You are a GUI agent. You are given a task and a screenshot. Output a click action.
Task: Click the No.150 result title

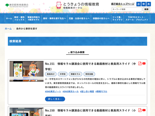pyautogui.click(x=90, y=113)
